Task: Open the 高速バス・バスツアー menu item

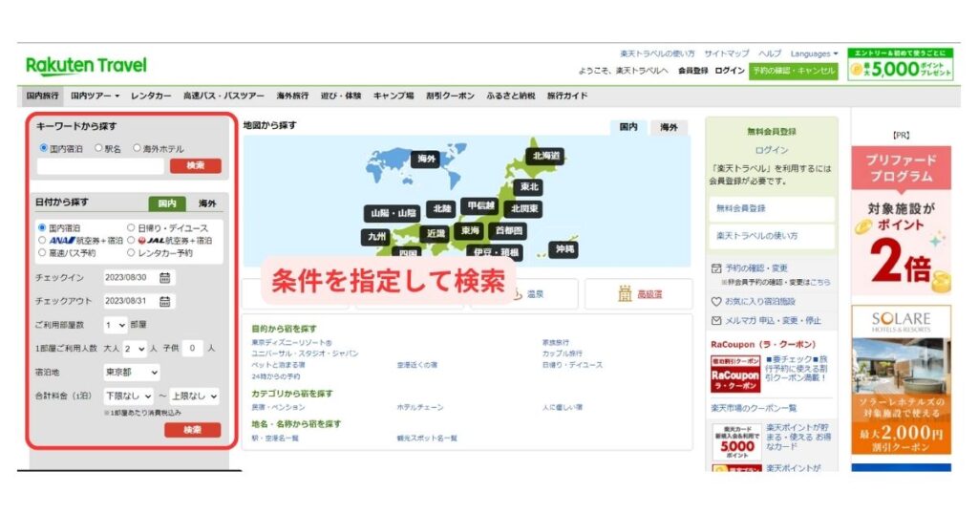Action: point(223,96)
